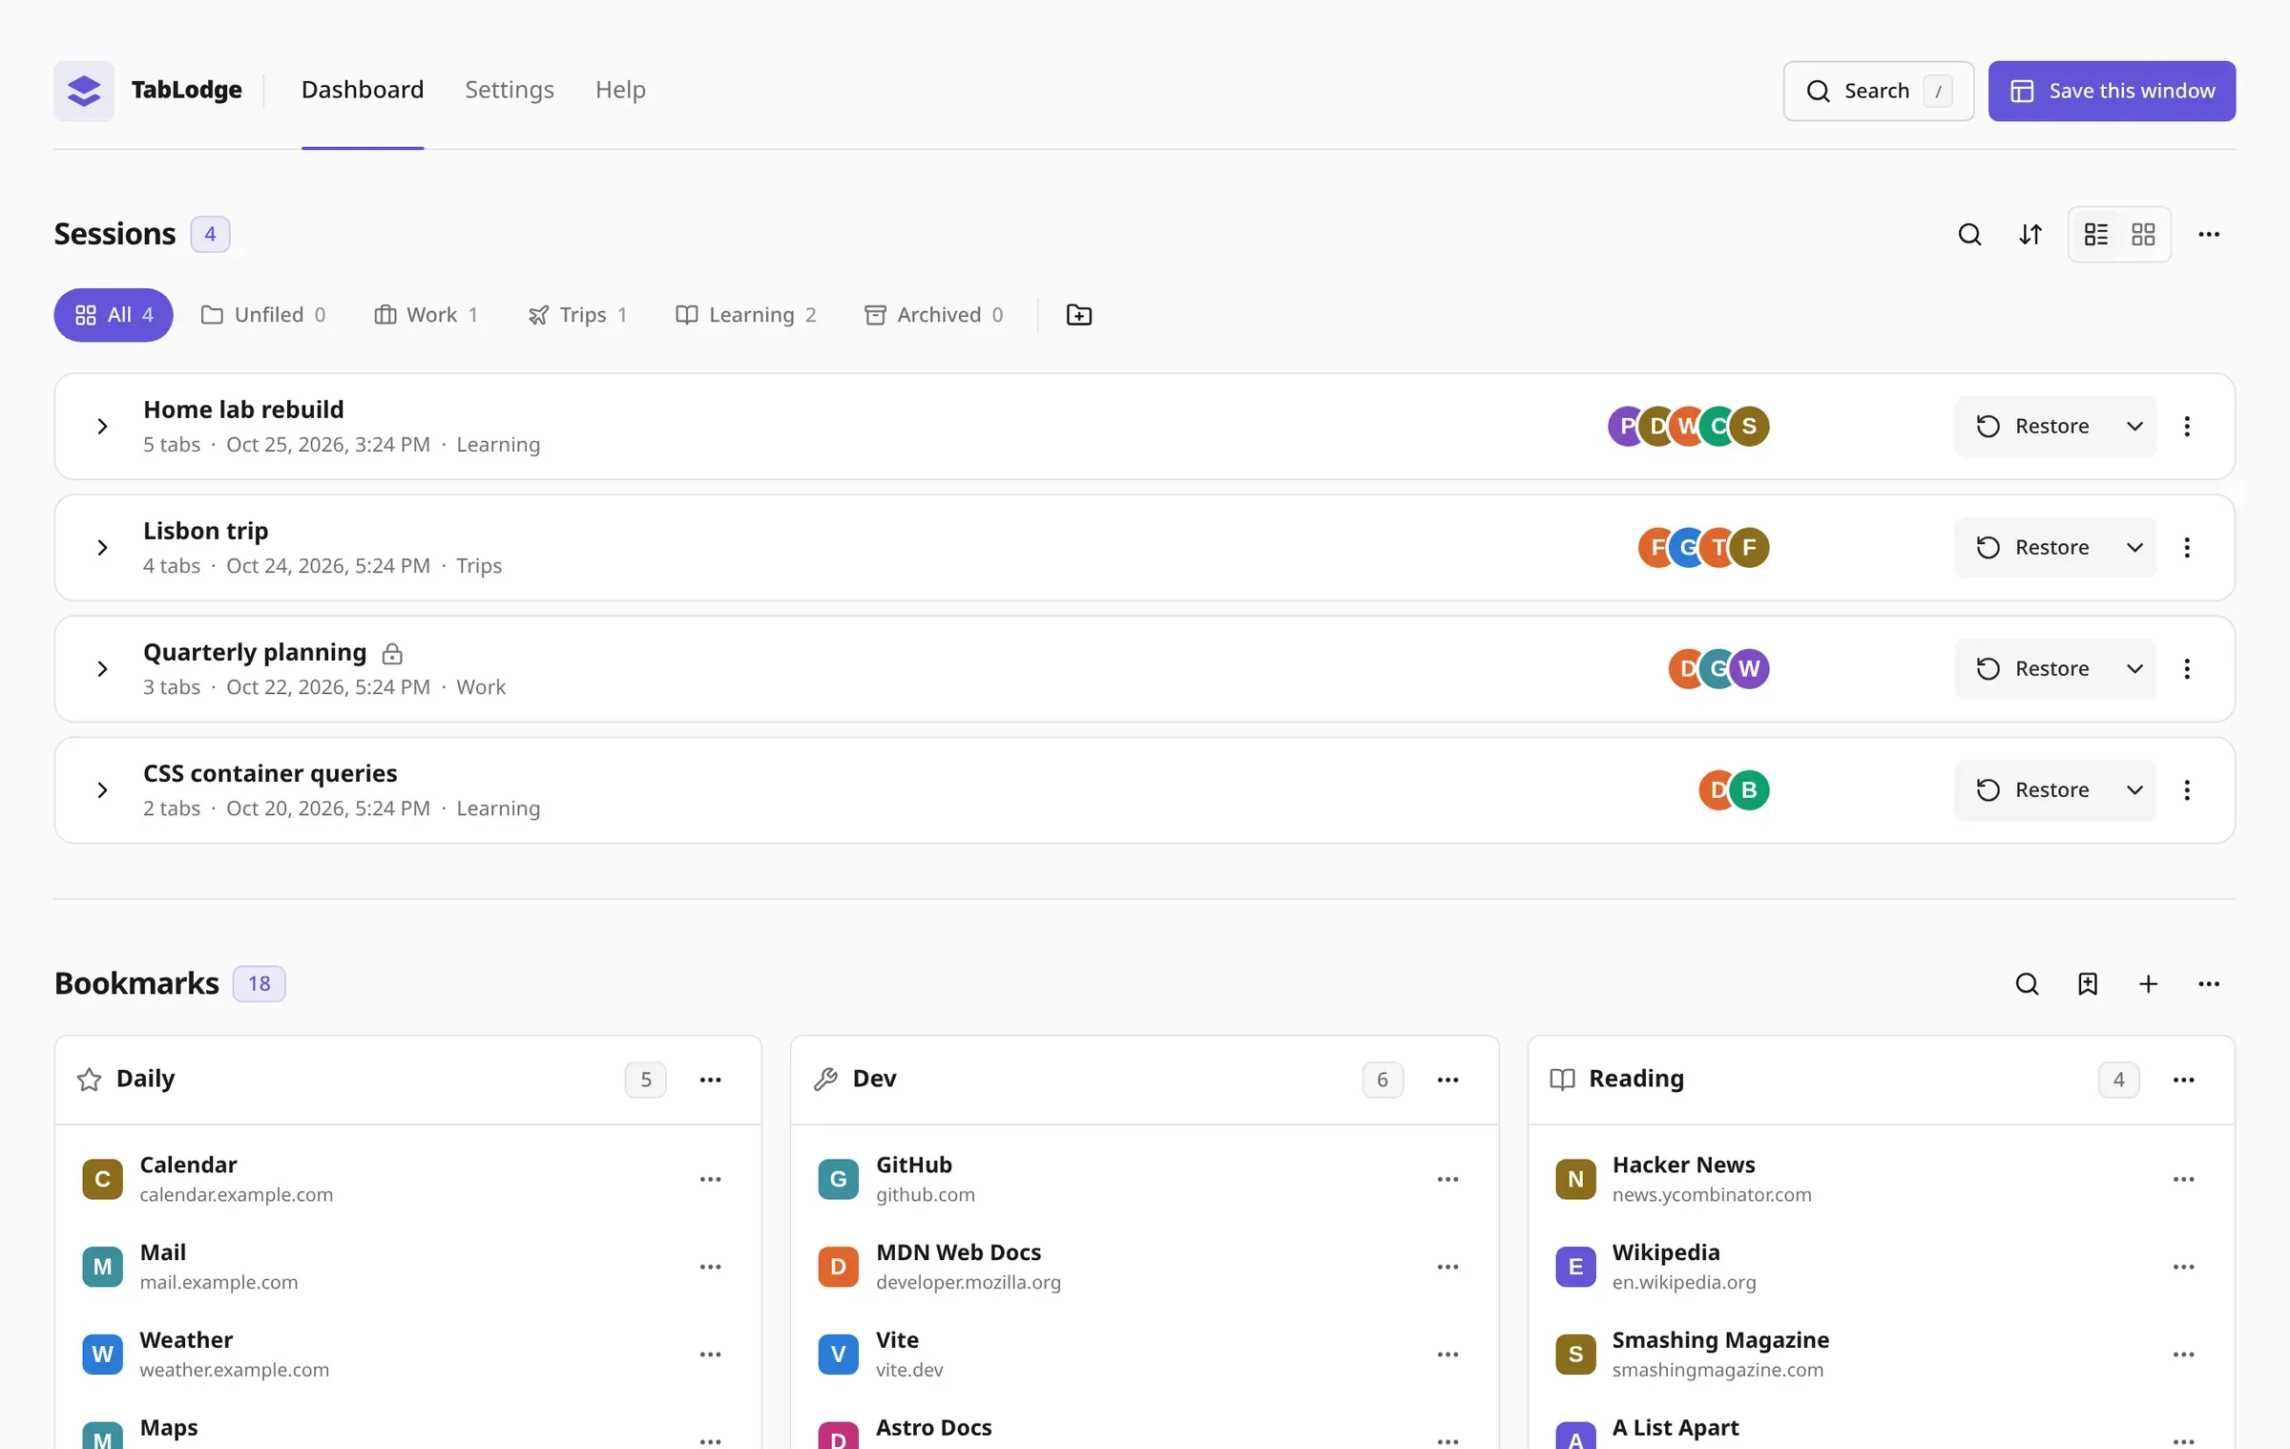Open options for the GitHub bookmark
The image size is (2290, 1449).
pos(1448,1180)
